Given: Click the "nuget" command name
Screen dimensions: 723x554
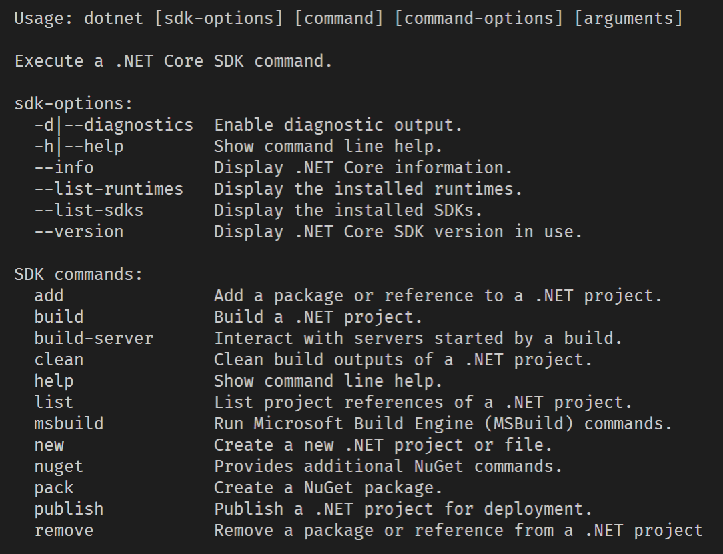Looking at the screenshot, I should (x=59, y=467).
